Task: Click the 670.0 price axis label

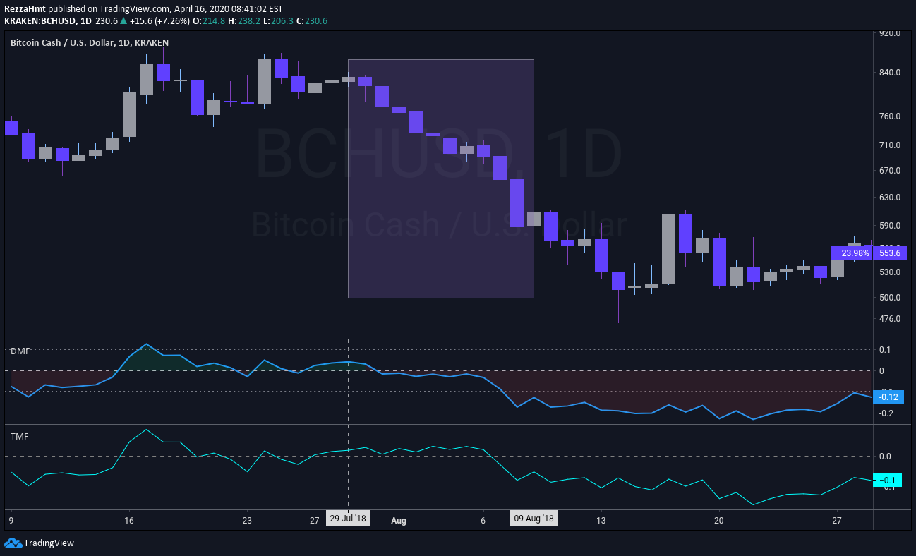Action: [x=889, y=171]
